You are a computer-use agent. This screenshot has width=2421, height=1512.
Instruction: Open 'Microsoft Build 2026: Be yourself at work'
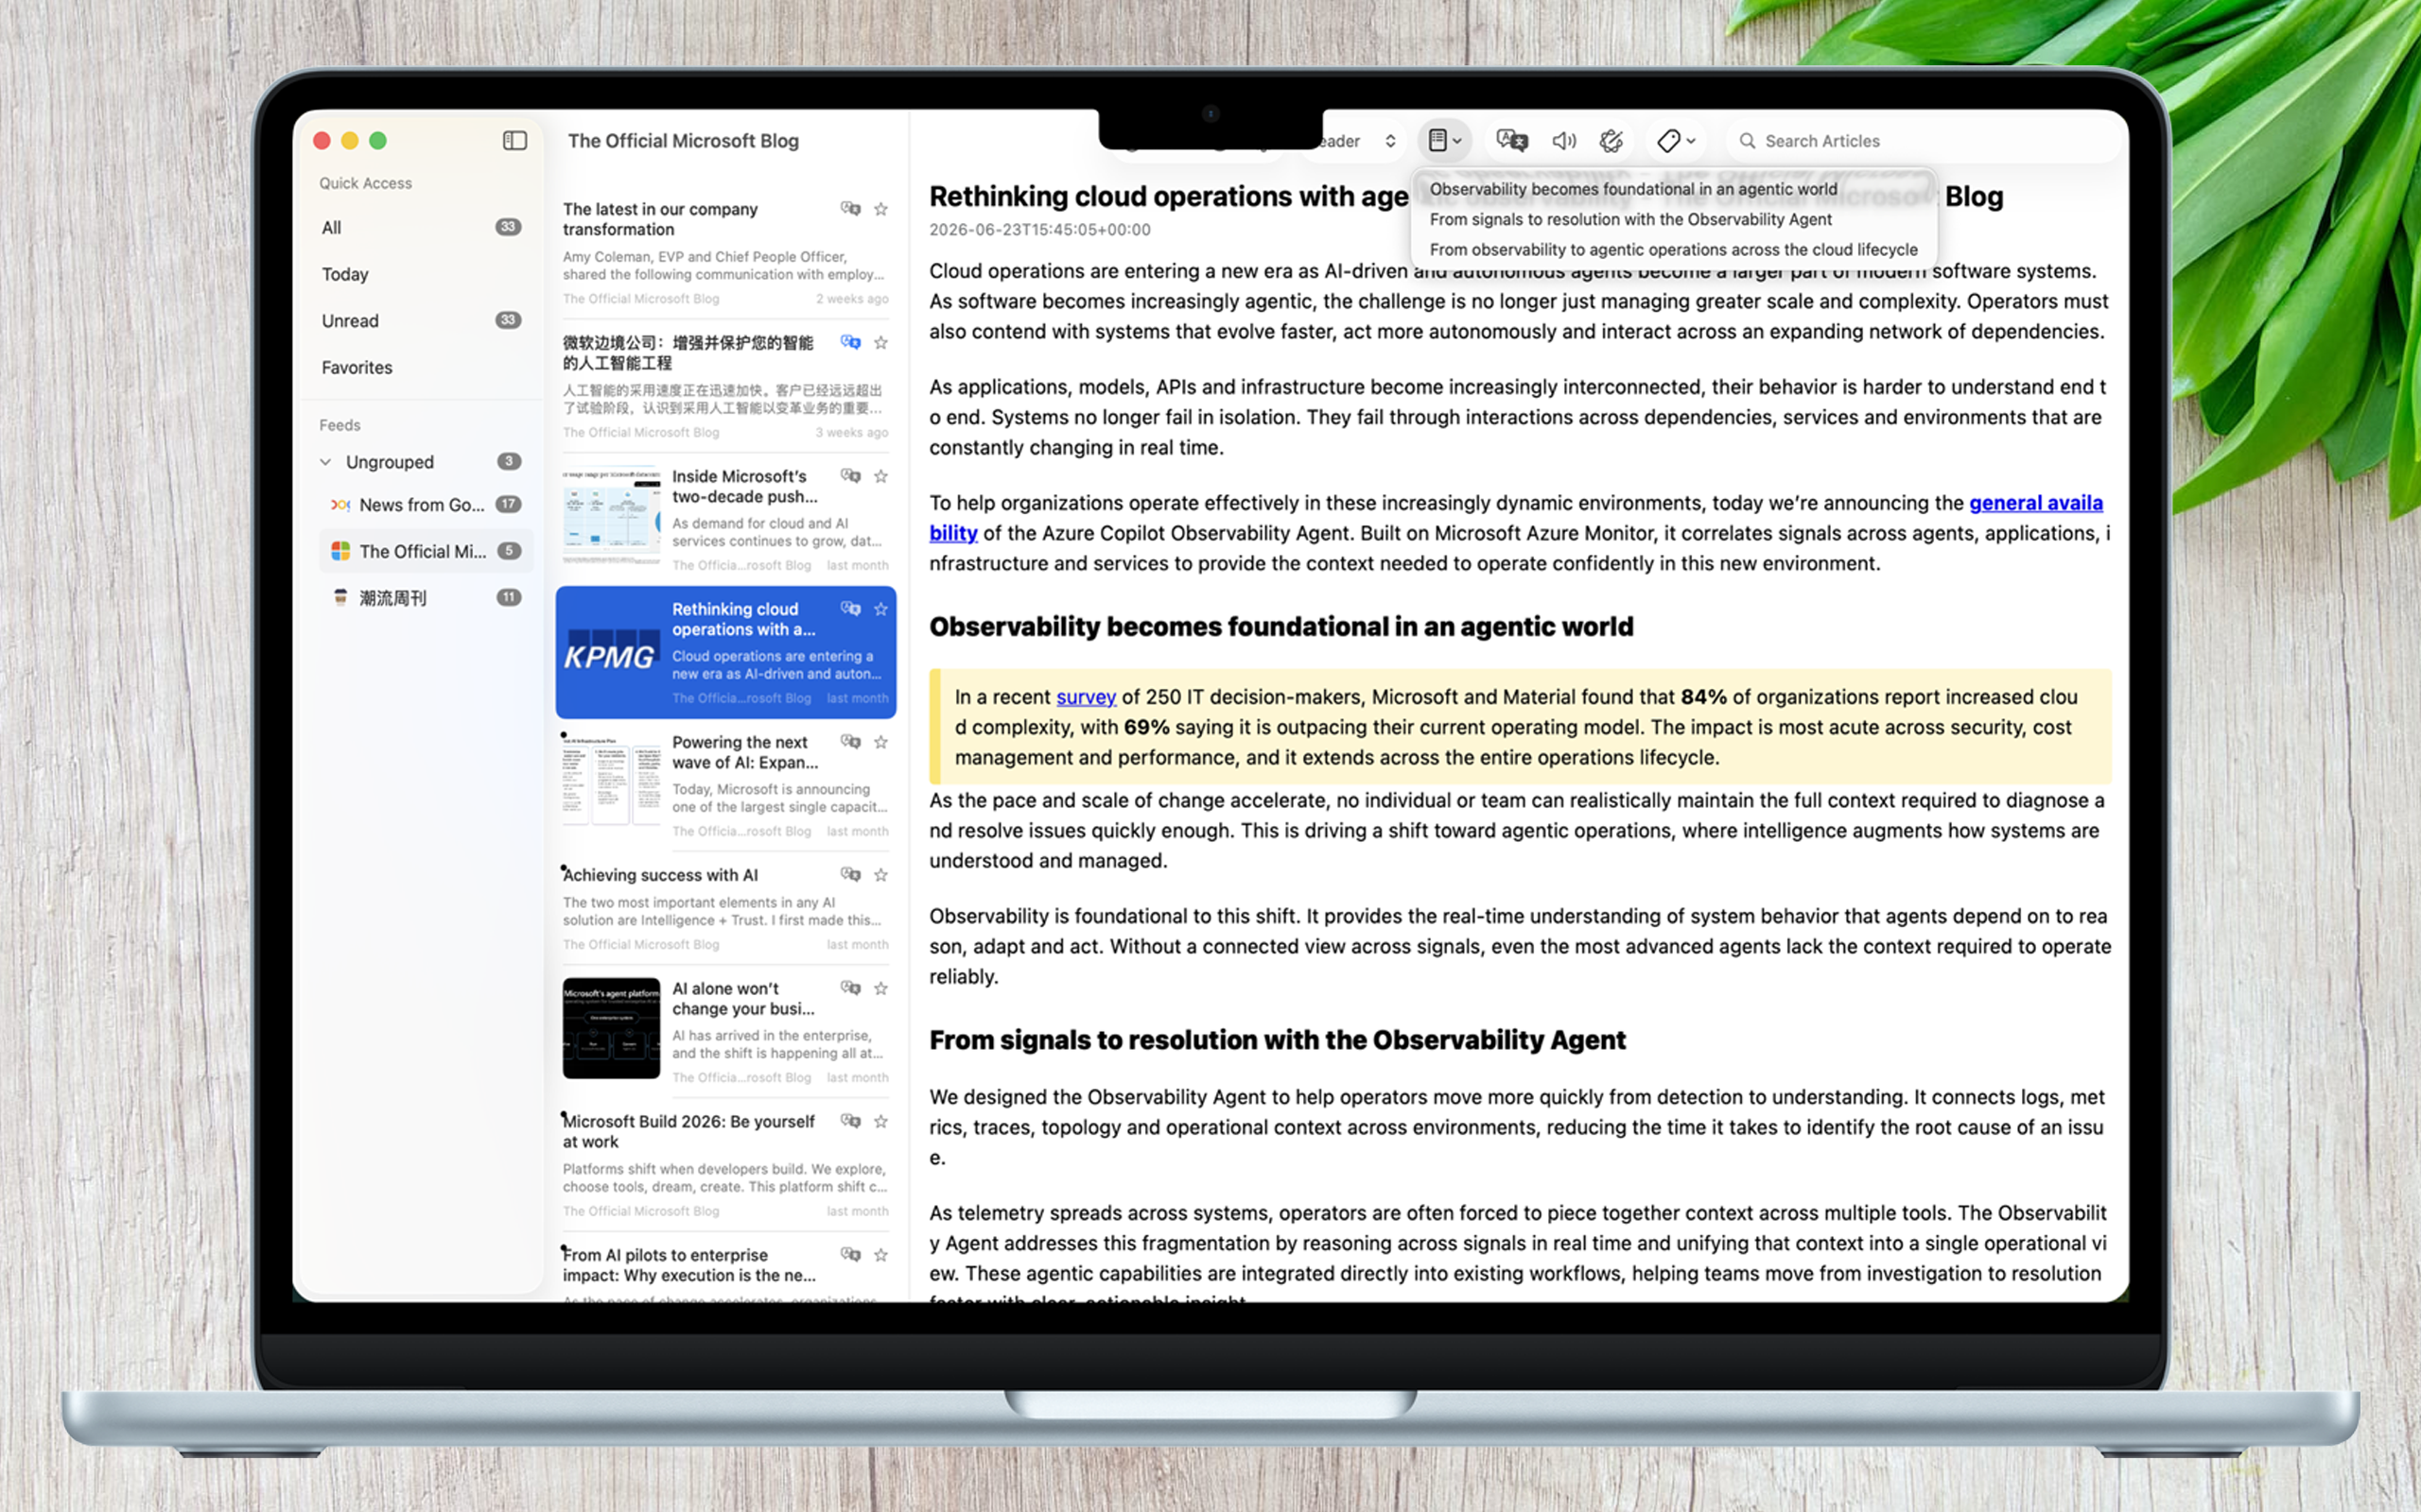[725, 1164]
